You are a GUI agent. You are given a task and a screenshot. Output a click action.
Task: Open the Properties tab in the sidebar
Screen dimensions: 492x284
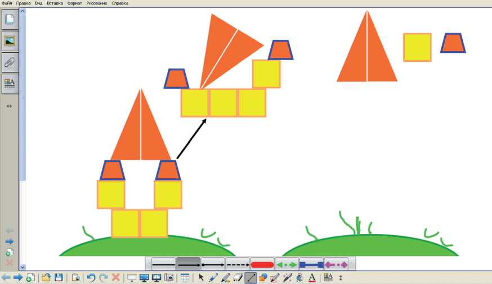click(x=10, y=83)
